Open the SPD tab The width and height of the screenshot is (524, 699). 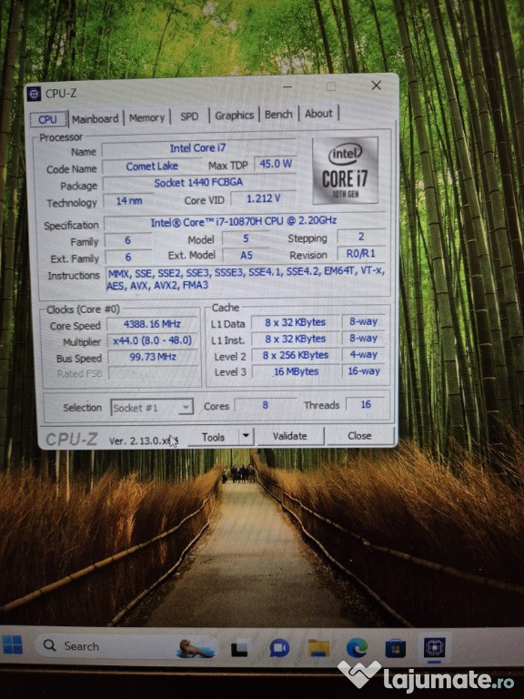click(x=189, y=116)
